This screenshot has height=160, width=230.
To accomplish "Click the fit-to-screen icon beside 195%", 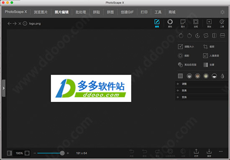I will pos(27,153).
